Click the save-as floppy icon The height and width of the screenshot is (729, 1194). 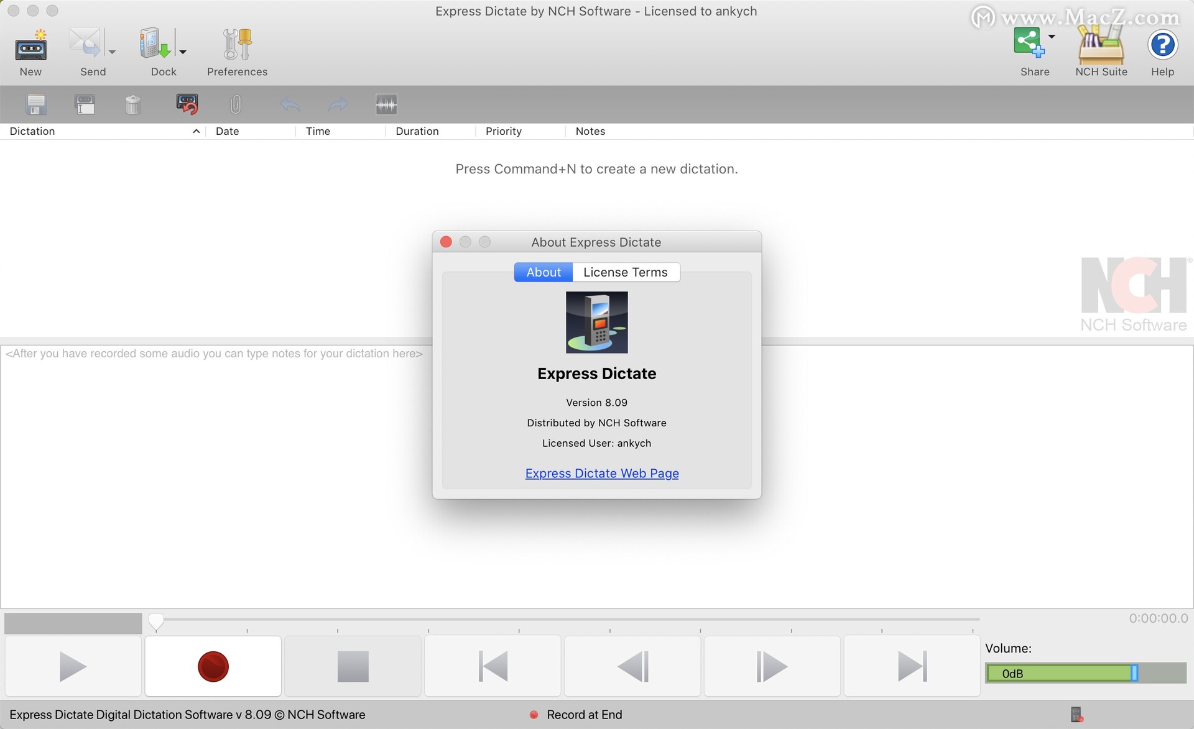pos(85,104)
